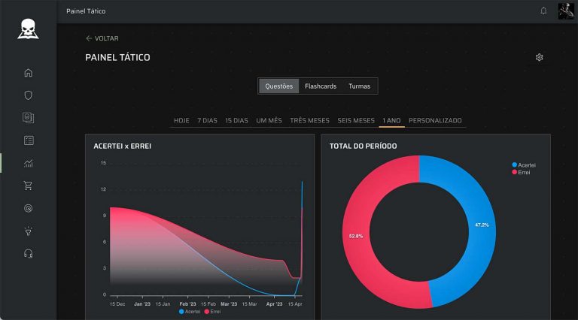This screenshot has height=320, width=578.
Task: Toggle Errei series in line chart legend
Action: click(x=214, y=311)
